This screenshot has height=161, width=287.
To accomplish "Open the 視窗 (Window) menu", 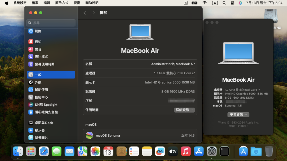I will 77,3.
